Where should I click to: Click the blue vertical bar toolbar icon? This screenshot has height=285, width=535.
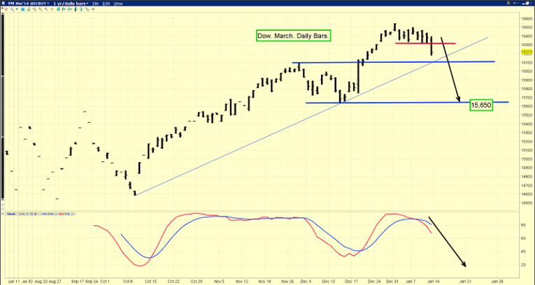pyautogui.click(x=76, y=9)
